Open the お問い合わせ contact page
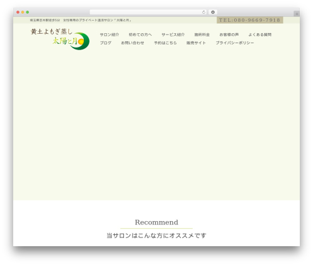 (x=133, y=43)
